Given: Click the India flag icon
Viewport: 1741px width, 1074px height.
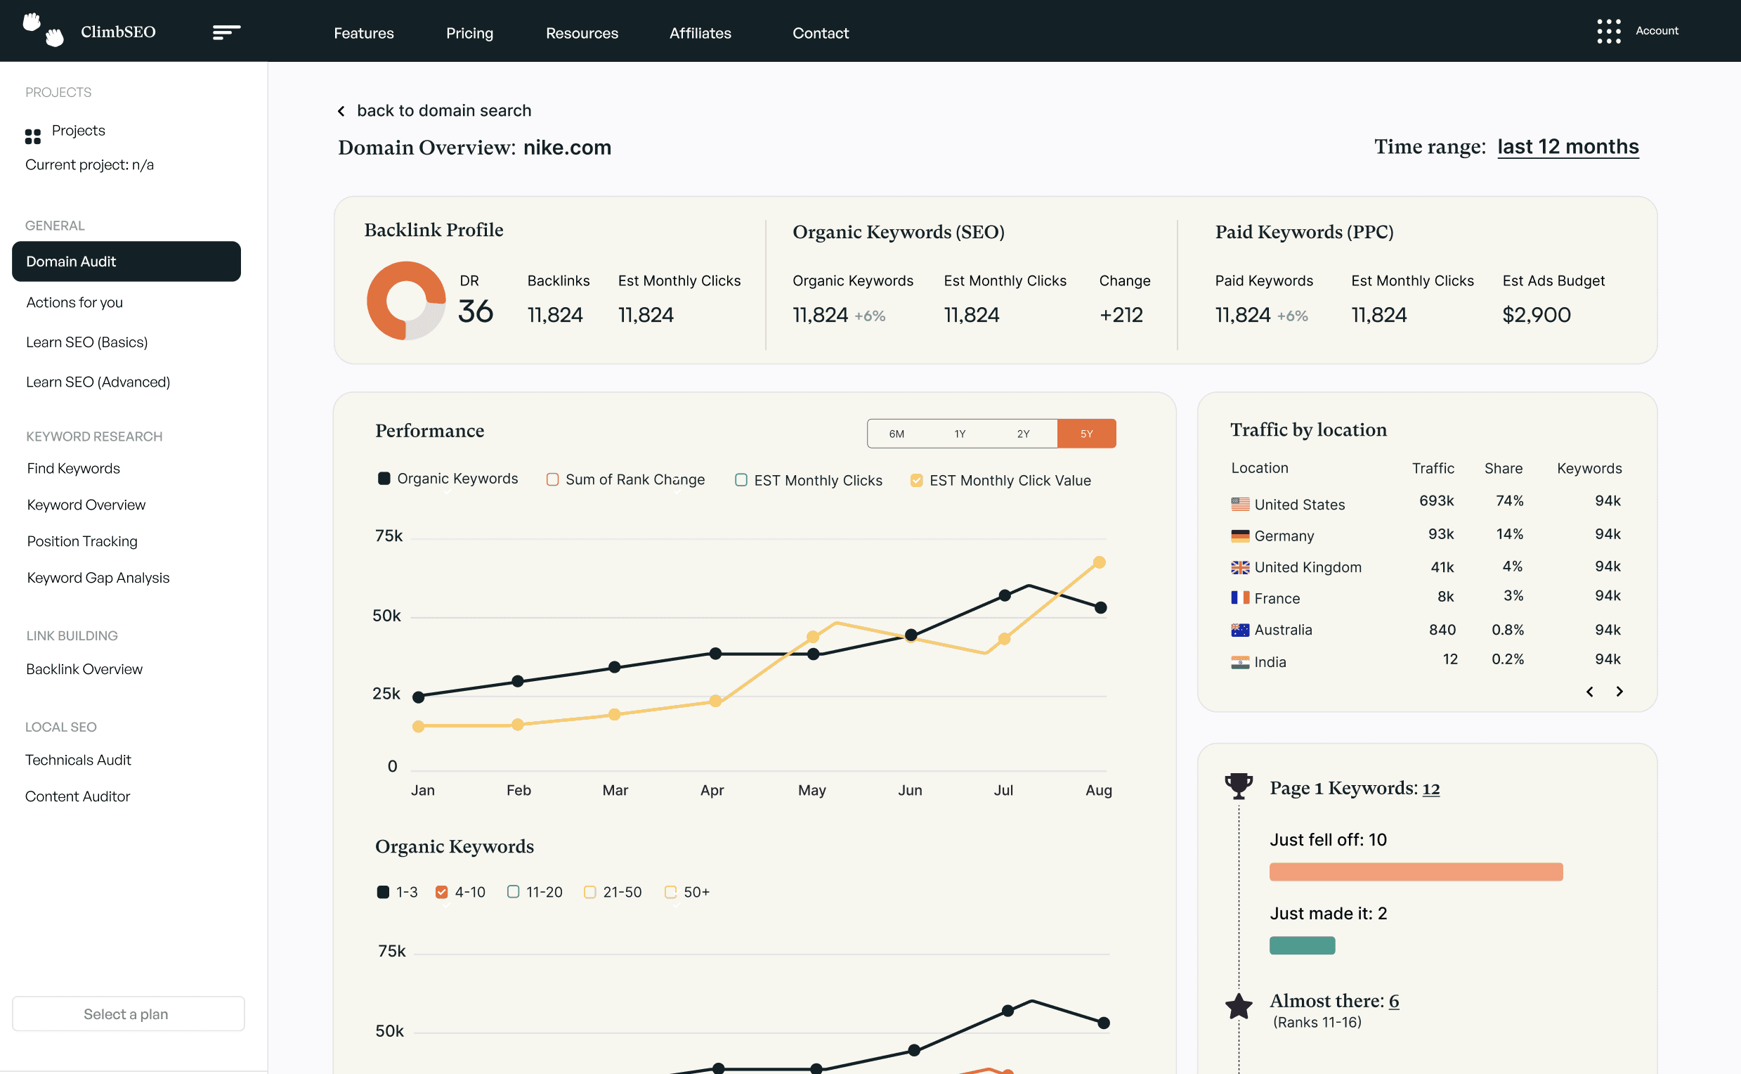Looking at the screenshot, I should [x=1240, y=661].
